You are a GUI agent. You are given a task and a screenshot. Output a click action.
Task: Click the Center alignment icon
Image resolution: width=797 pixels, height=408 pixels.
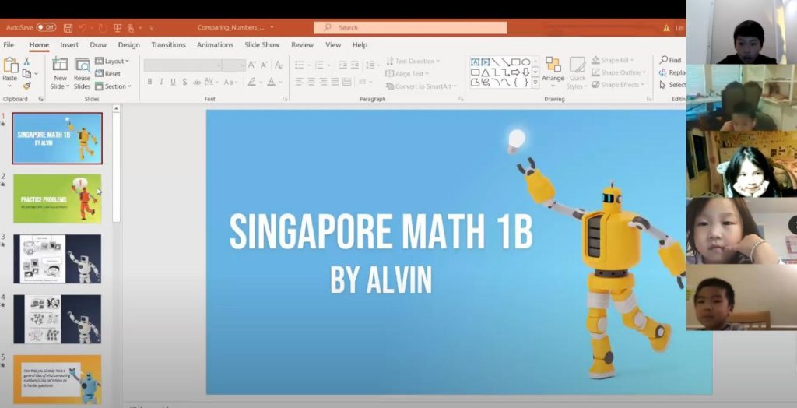coord(311,82)
